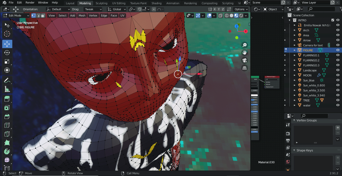This screenshot has width=342, height=176.
Task: Click the zoom magnifier in the viewport
Action: point(245,45)
